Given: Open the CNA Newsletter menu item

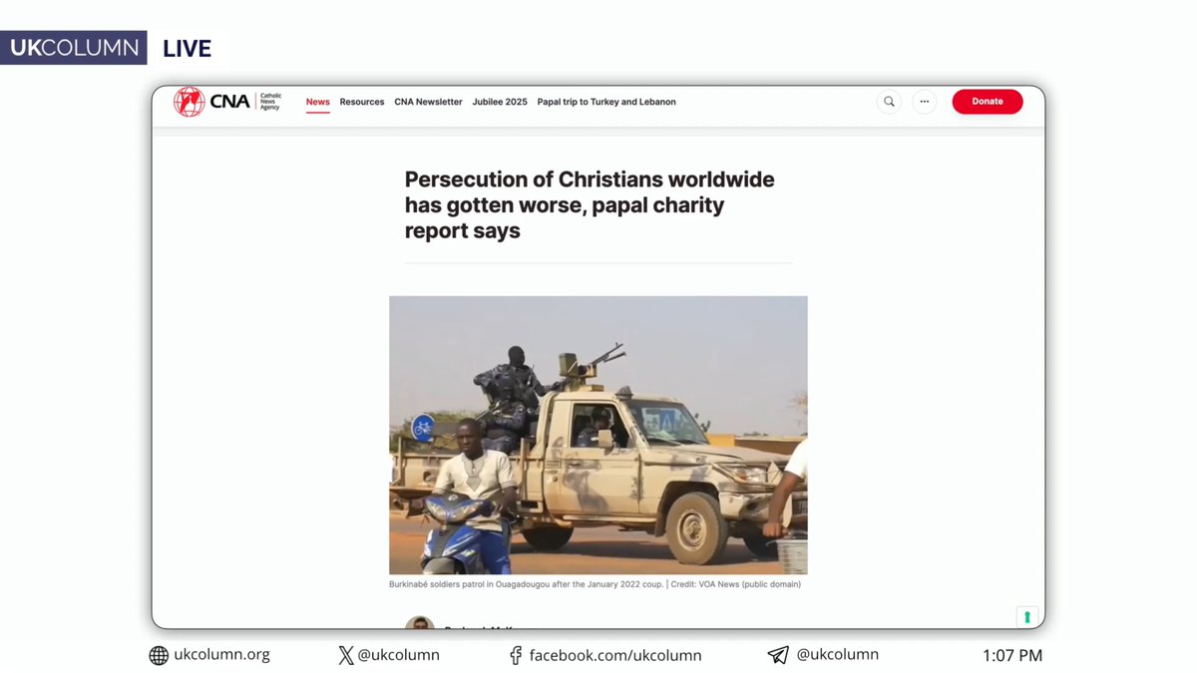Looking at the screenshot, I should click(428, 102).
